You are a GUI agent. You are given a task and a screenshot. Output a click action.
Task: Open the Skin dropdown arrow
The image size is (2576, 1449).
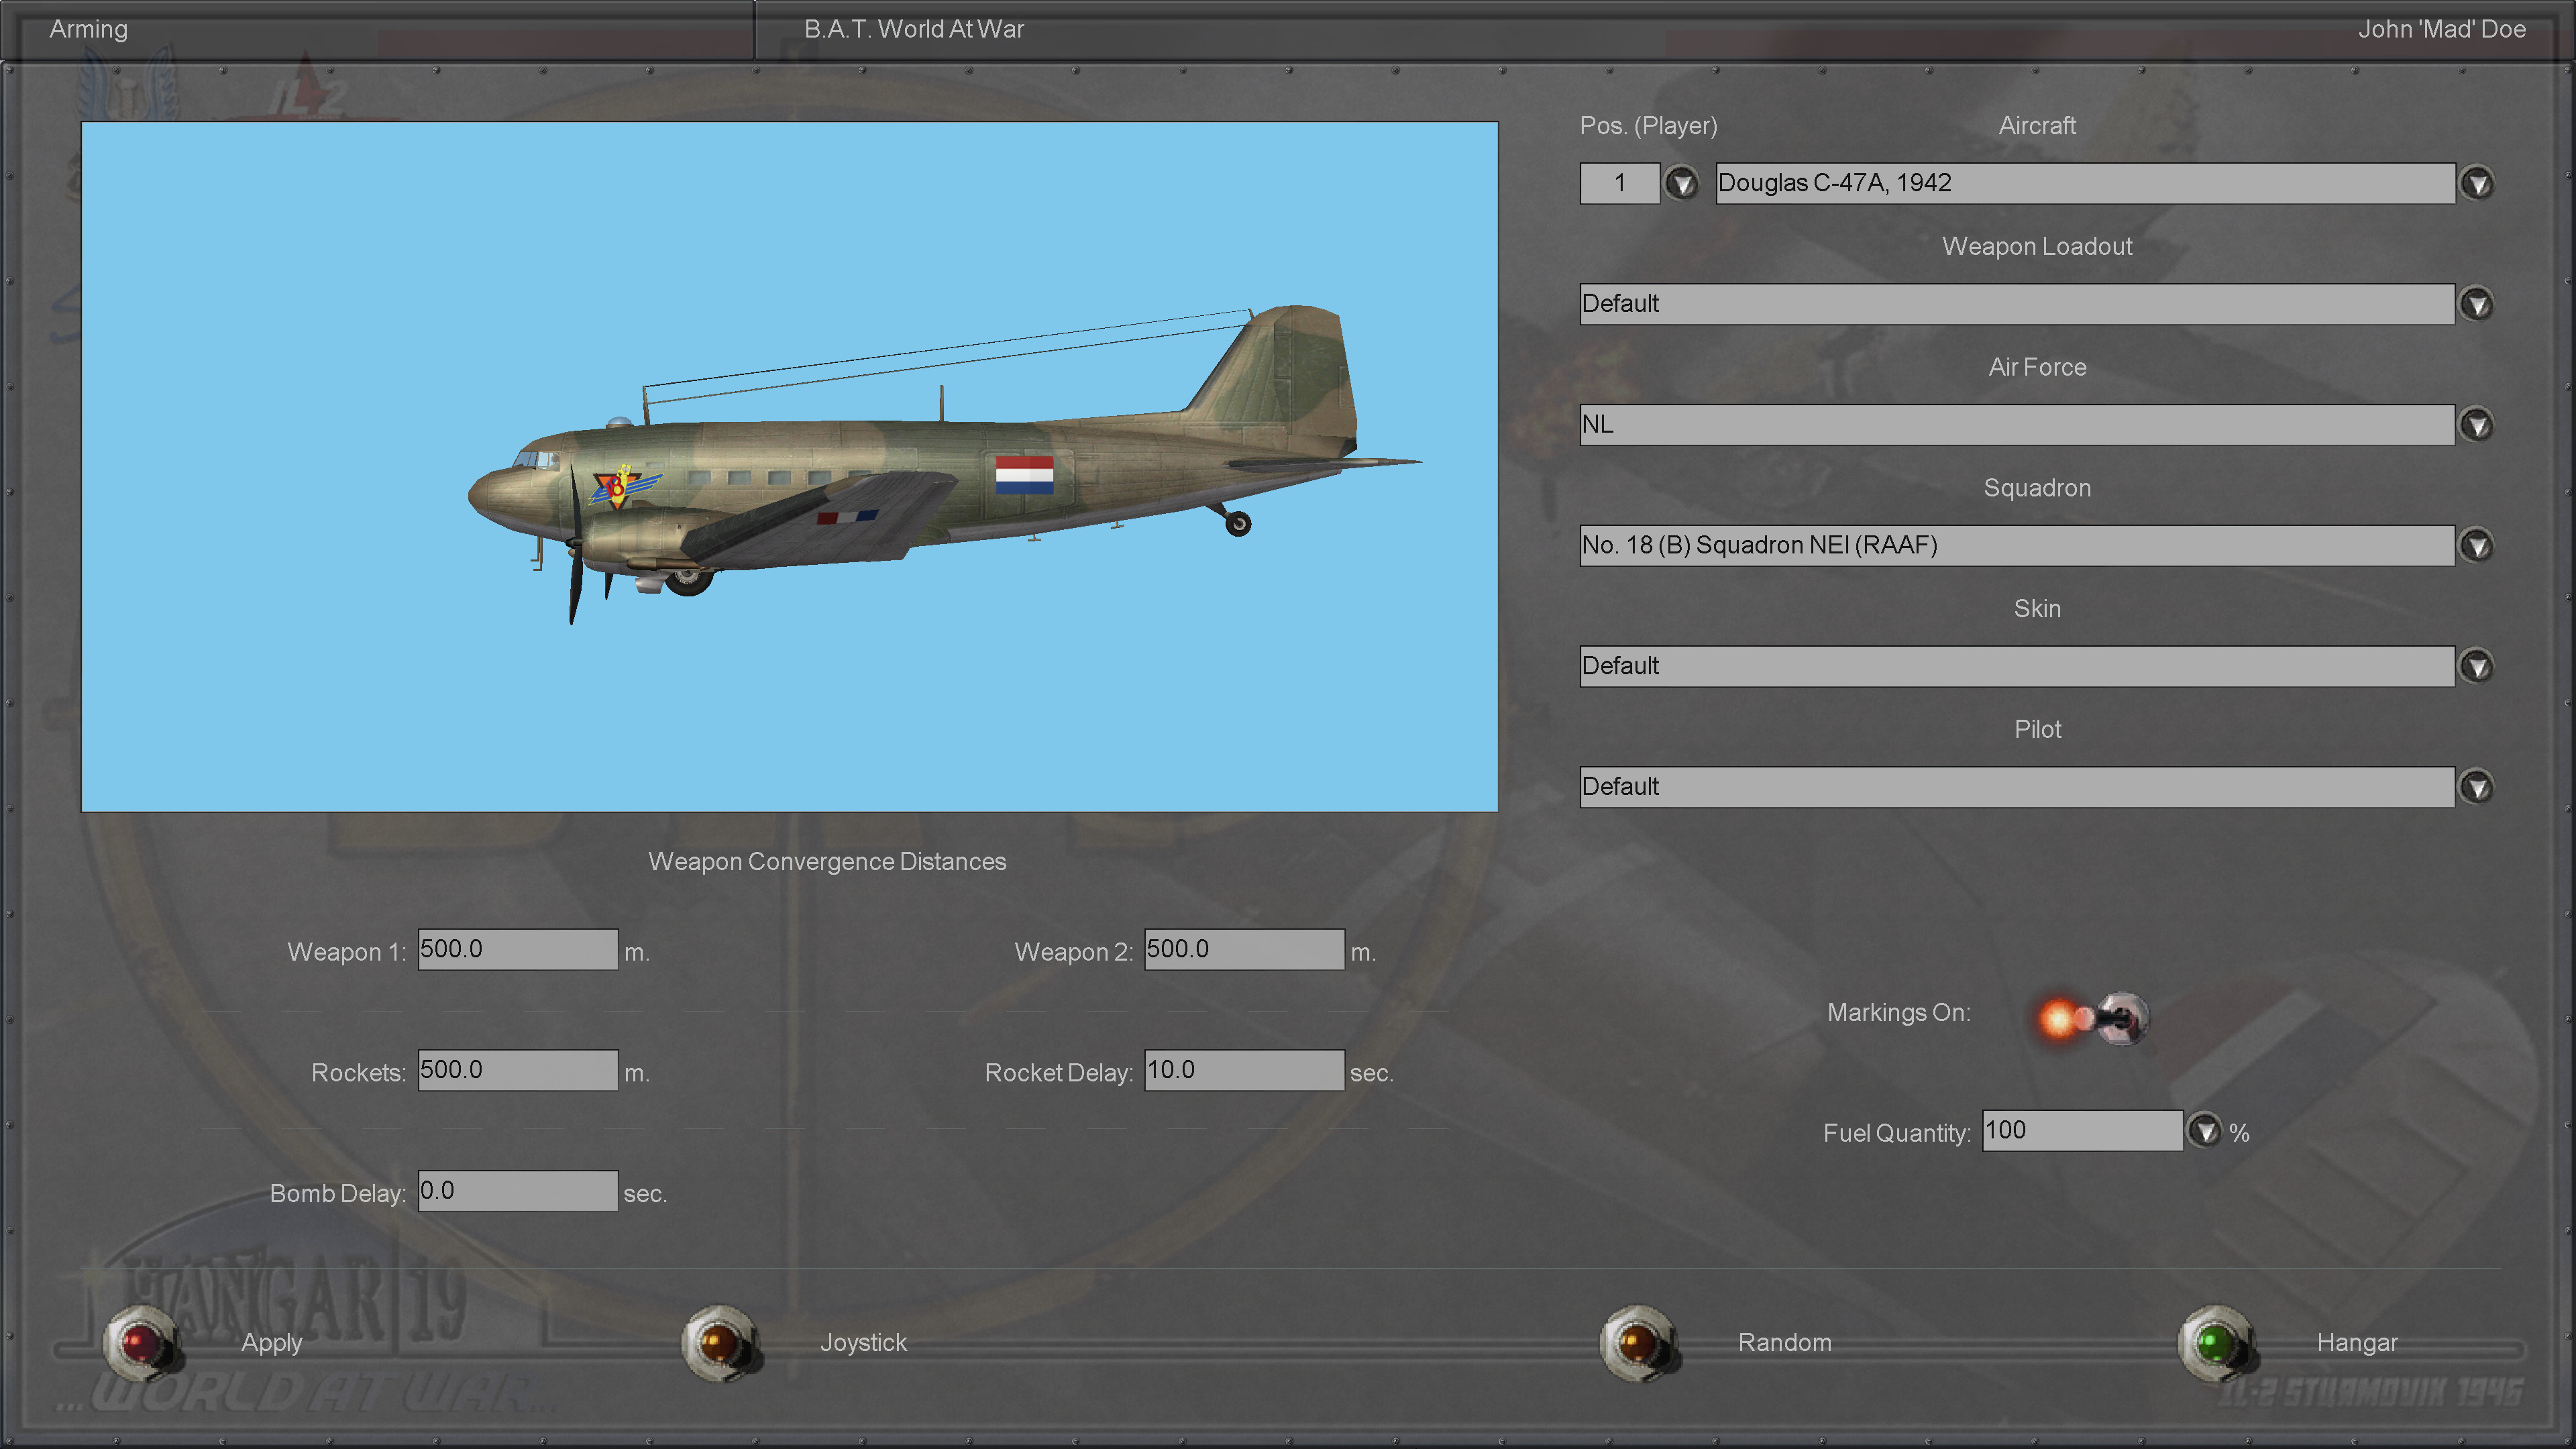(x=2477, y=666)
